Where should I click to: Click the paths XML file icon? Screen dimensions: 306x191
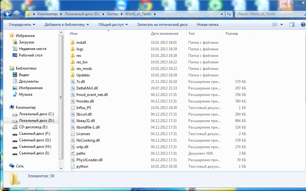point(73,153)
